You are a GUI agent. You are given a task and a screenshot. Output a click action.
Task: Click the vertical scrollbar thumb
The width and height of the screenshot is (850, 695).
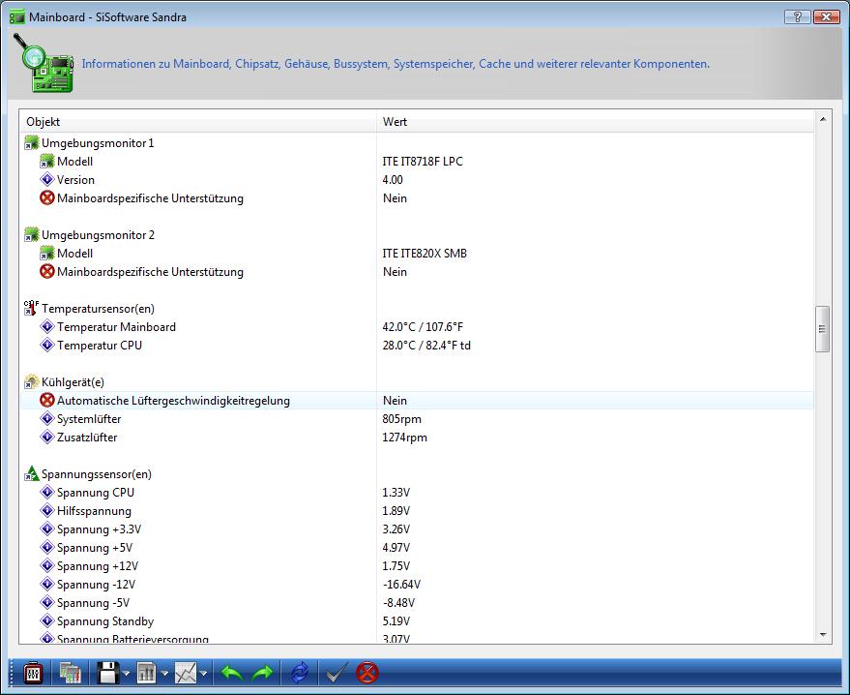point(822,329)
